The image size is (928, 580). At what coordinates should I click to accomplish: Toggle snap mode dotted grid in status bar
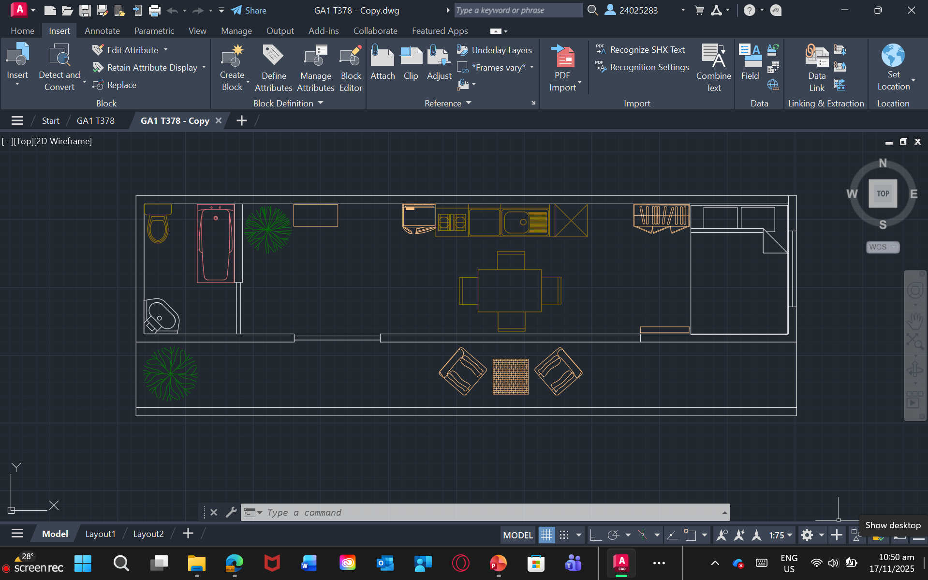(x=564, y=535)
